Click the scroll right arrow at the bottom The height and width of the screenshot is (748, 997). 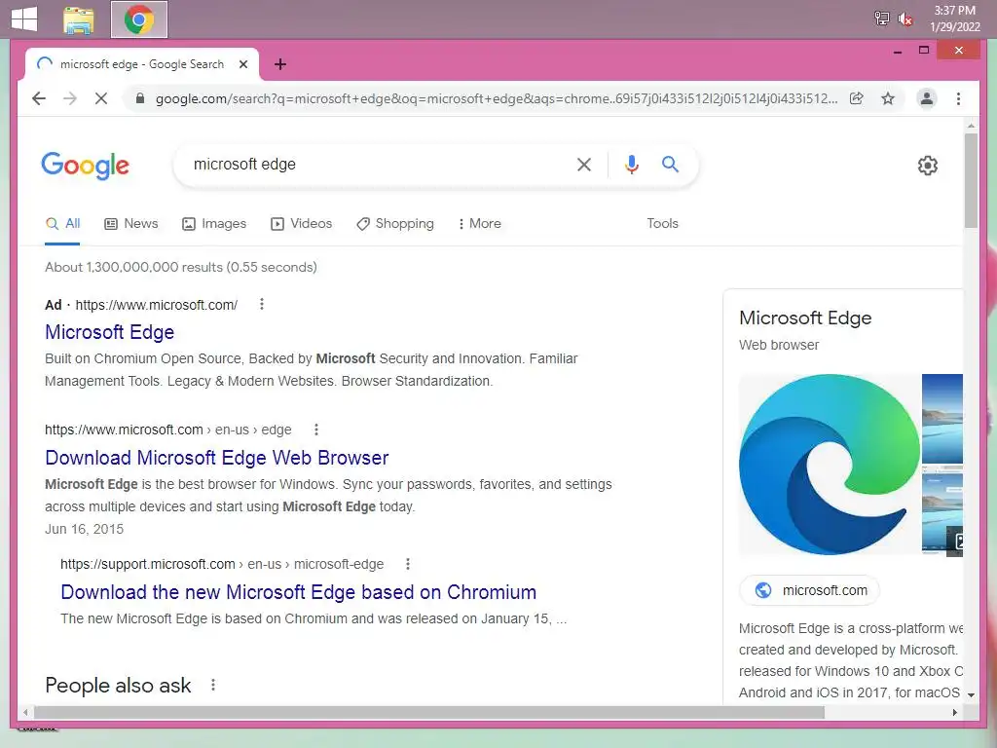coord(954,712)
